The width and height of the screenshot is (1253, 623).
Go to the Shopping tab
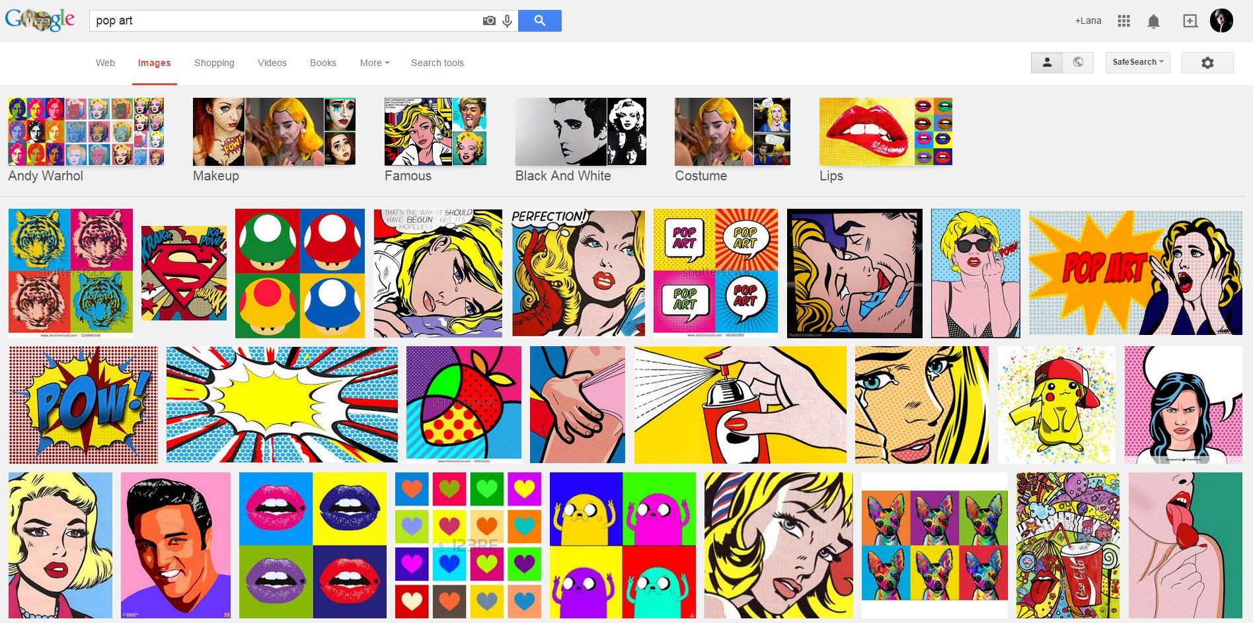pyautogui.click(x=214, y=63)
